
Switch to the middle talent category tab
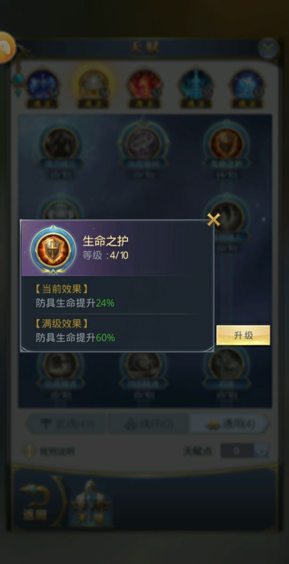[x=148, y=424]
